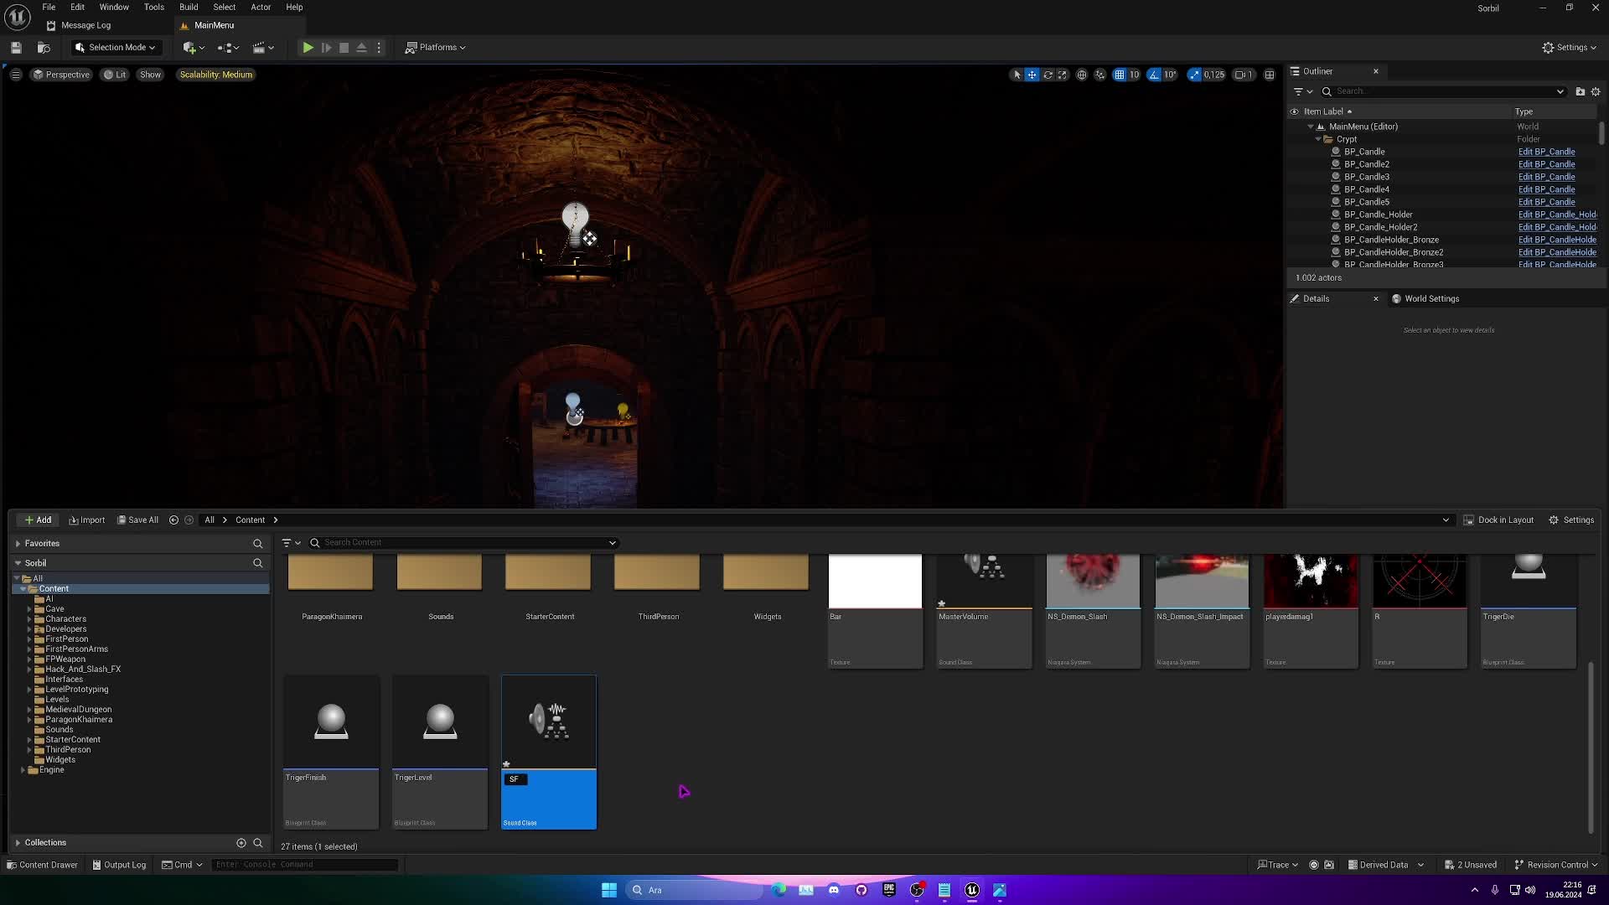
Task: Toggle world/local coordinate system icon
Action: [1082, 75]
